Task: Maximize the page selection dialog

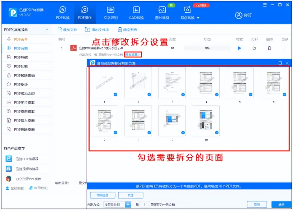Action: (x=280, y=63)
